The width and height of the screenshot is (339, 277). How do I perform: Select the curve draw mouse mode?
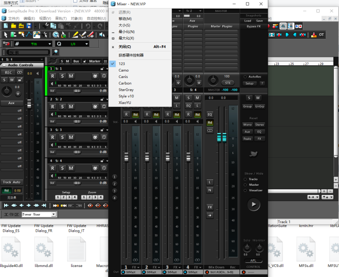click(28, 34)
